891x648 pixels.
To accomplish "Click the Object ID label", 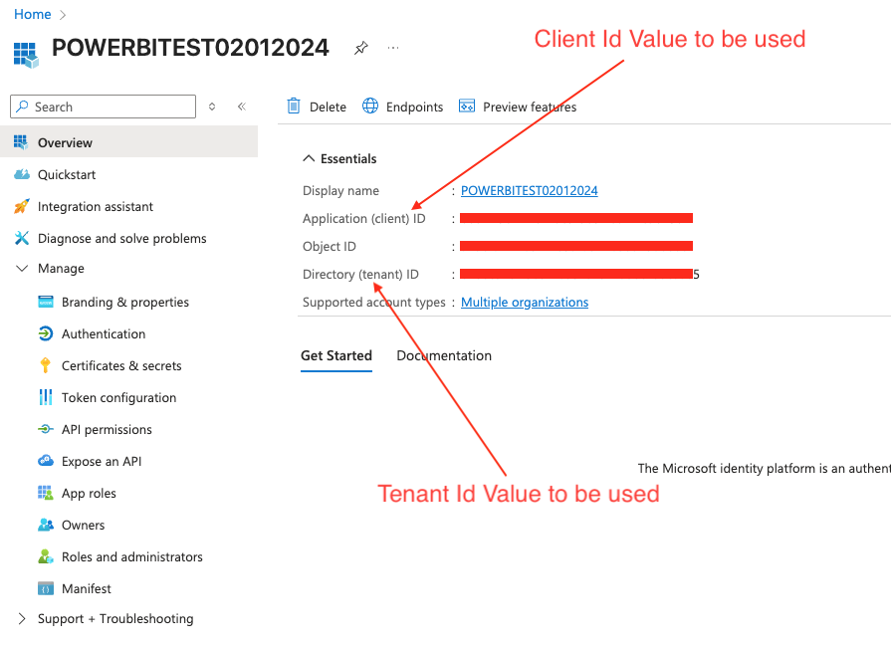I will [329, 247].
